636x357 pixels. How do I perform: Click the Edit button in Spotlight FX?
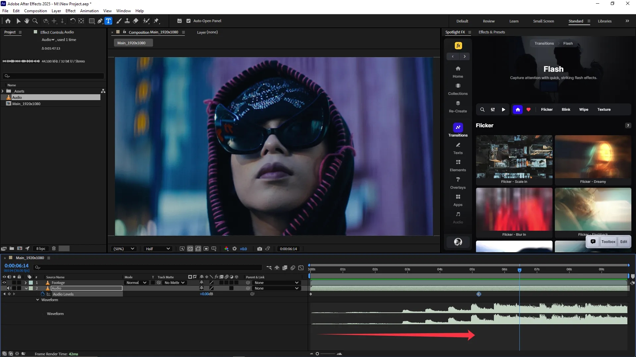coord(624,242)
